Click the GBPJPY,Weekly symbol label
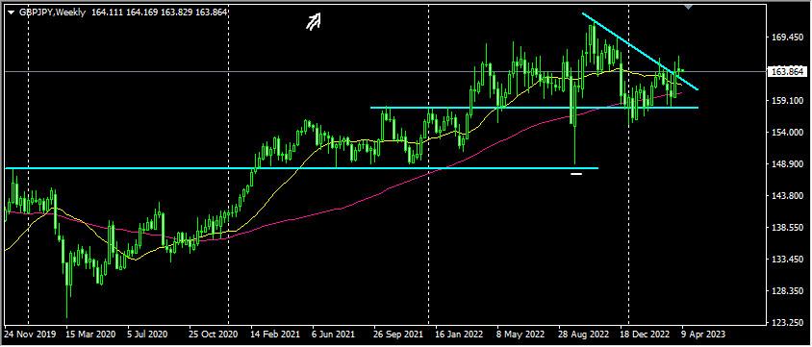 51,12
